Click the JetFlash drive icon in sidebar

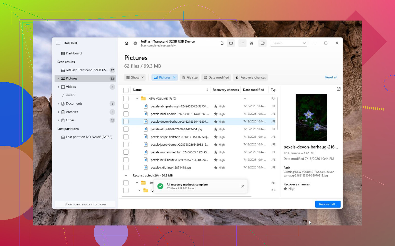63,70
